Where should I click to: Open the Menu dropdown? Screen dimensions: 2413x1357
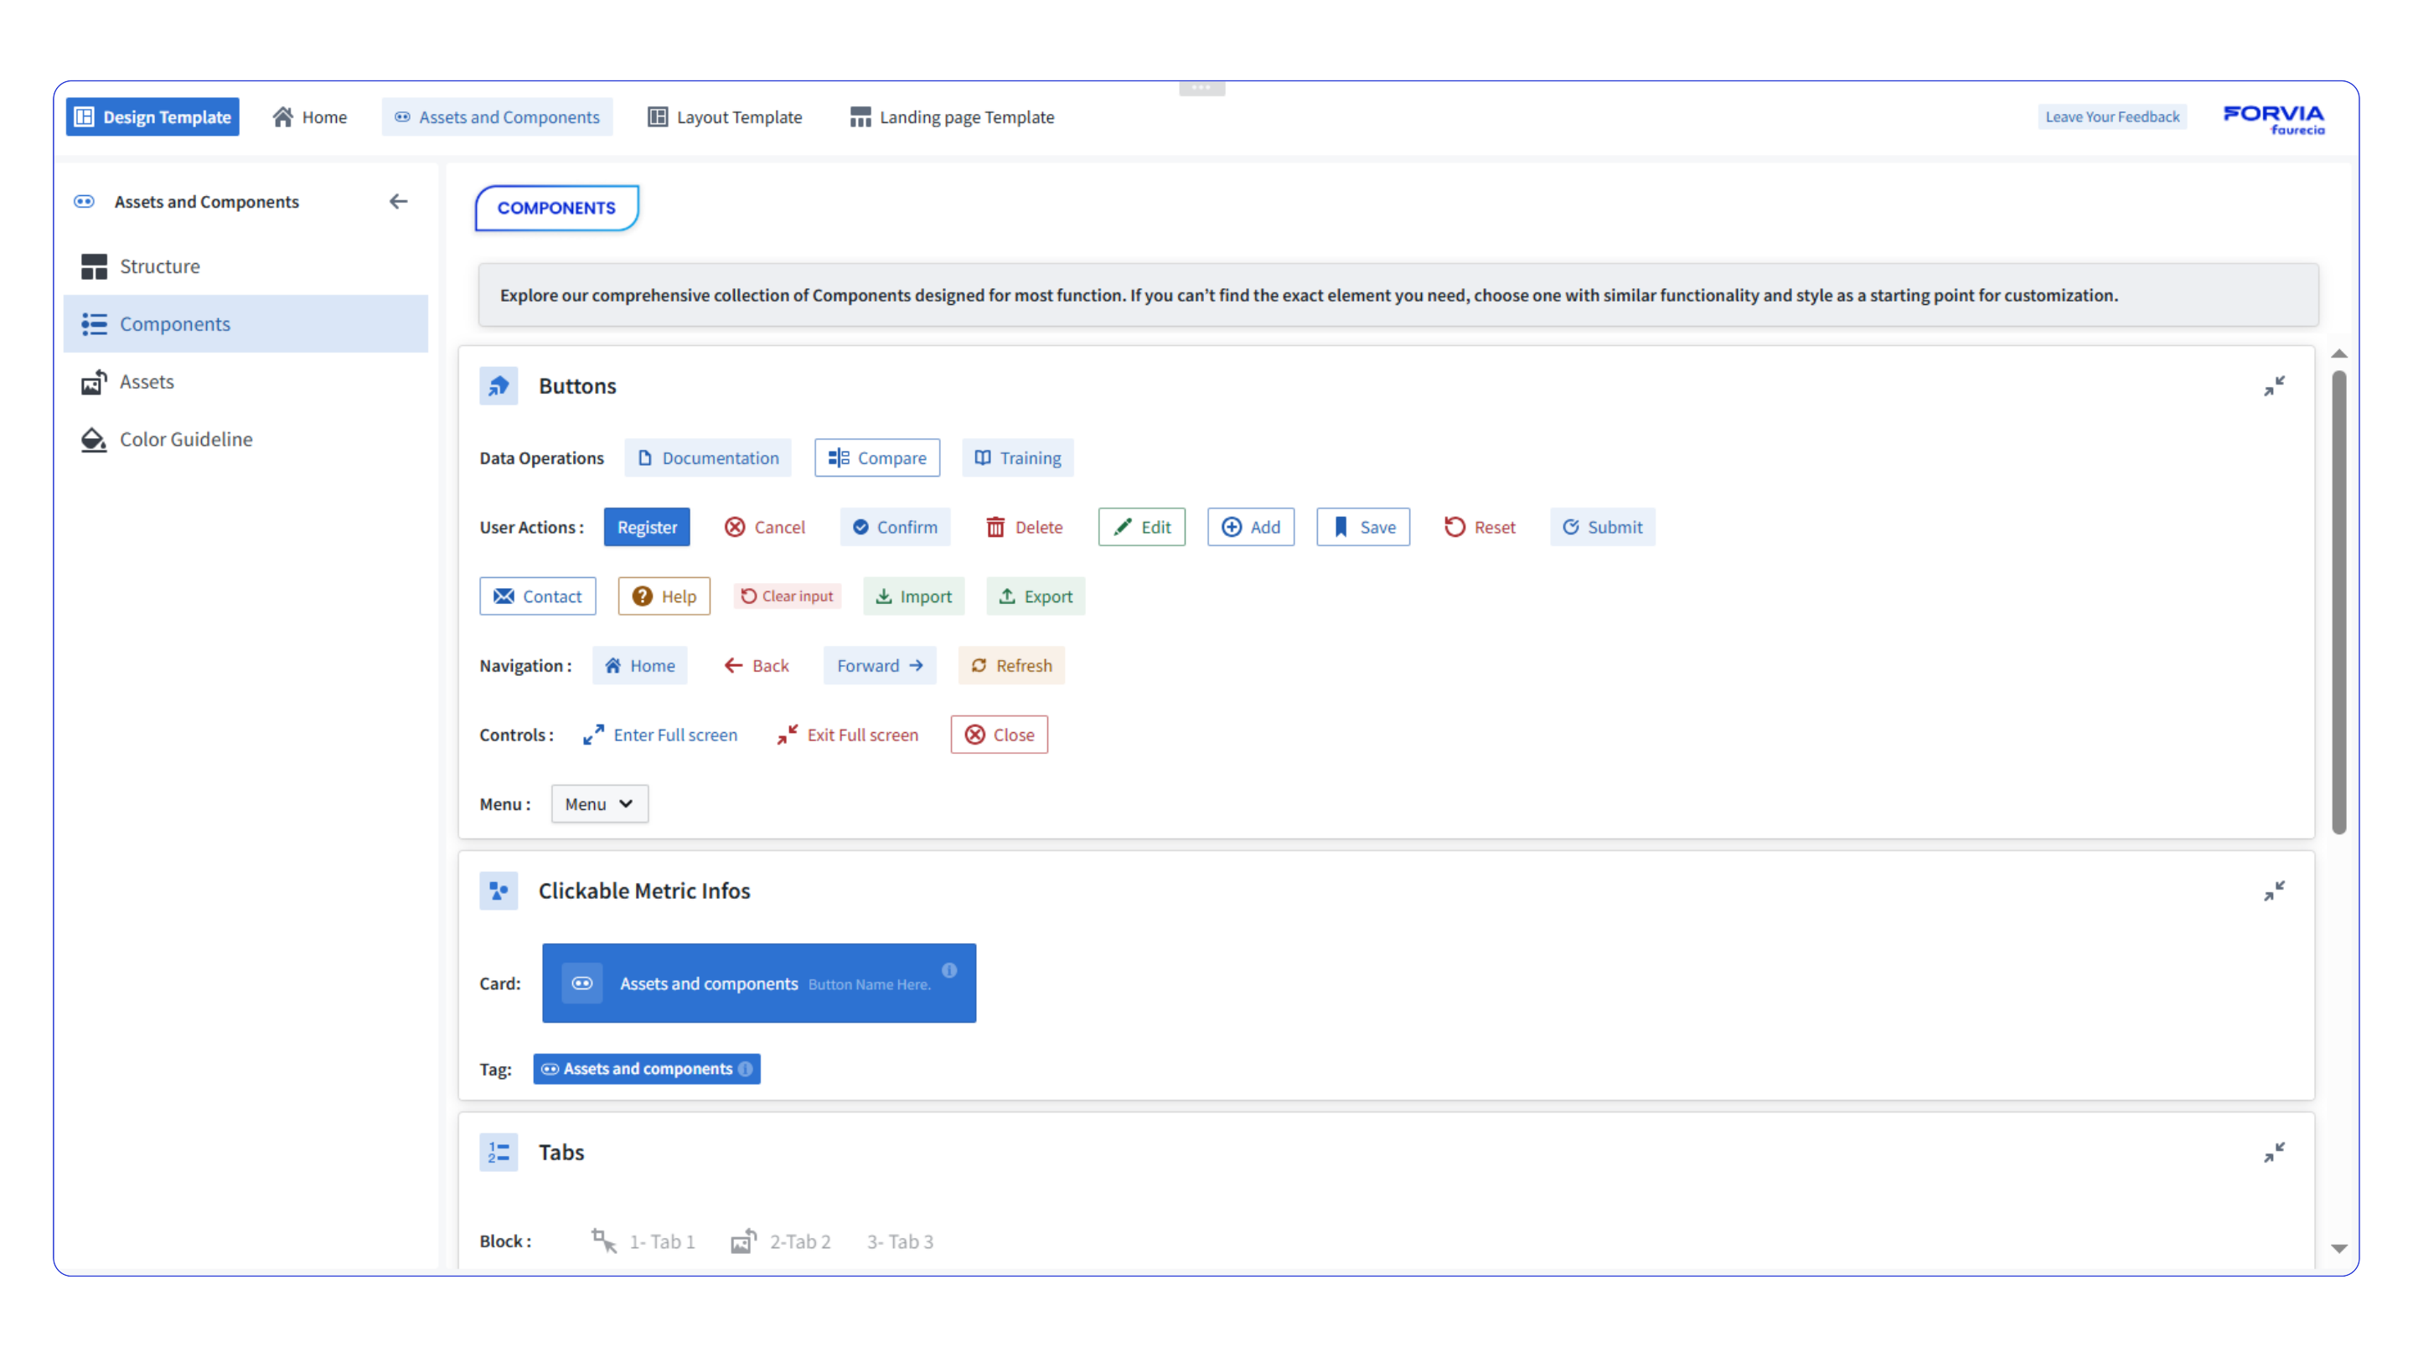point(598,803)
